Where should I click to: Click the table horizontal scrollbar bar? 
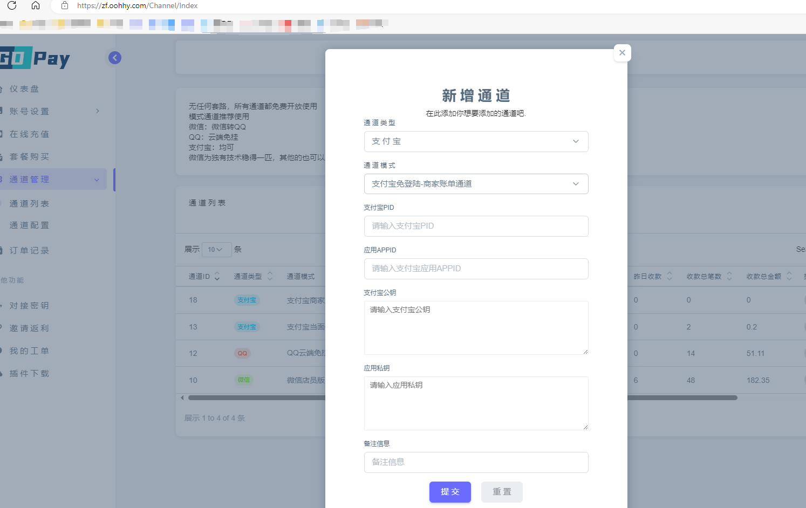coord(462,398)
